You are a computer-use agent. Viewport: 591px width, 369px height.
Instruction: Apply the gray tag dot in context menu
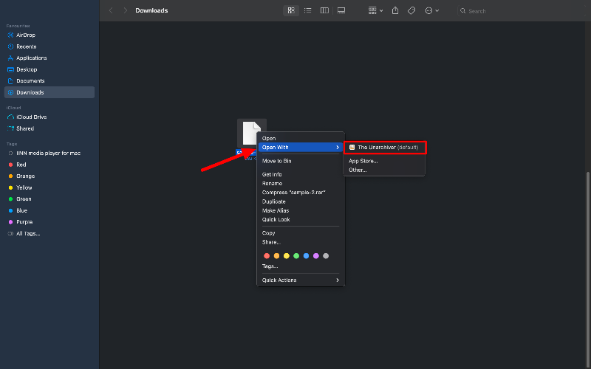[x=326, y=256]
